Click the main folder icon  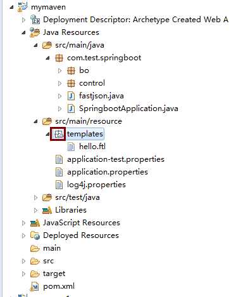tap(35, 248)
